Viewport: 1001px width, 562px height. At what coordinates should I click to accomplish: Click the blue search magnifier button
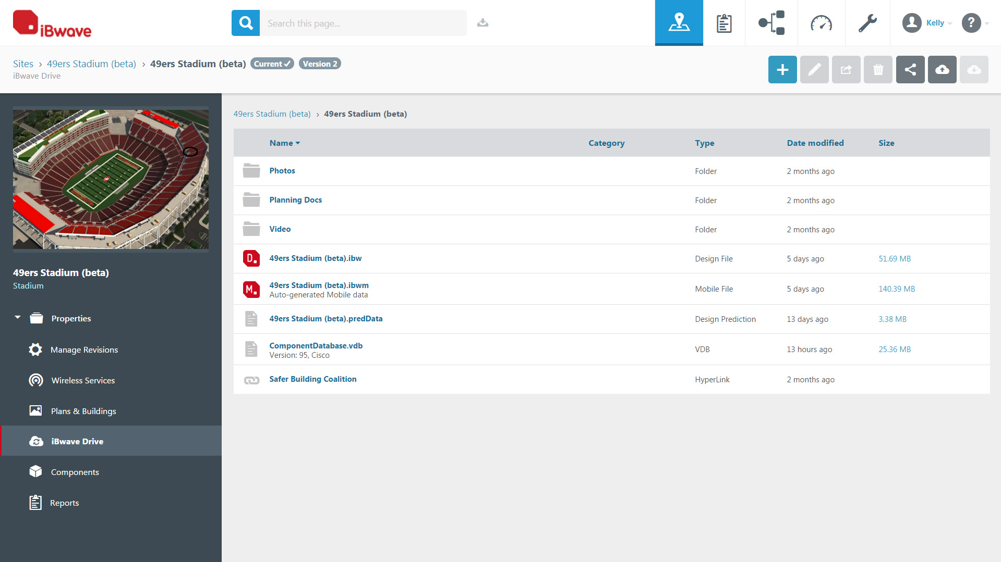[246, 23]
